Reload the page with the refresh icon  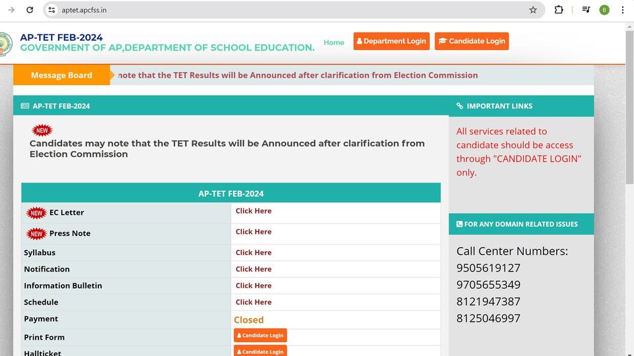point(30,10)
